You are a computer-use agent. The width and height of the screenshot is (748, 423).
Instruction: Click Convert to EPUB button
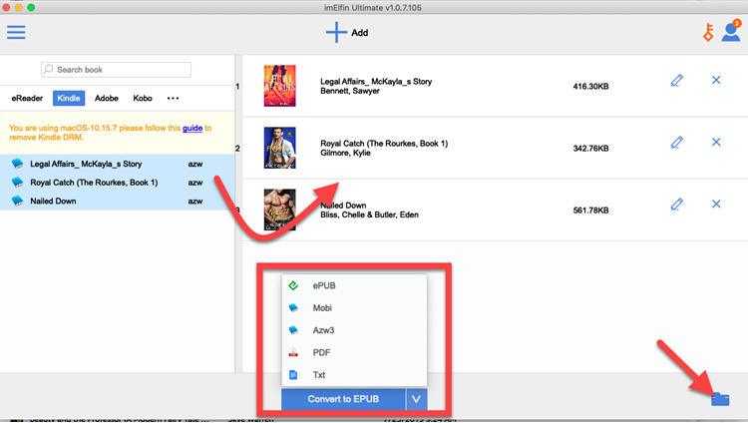coord(343,399)
